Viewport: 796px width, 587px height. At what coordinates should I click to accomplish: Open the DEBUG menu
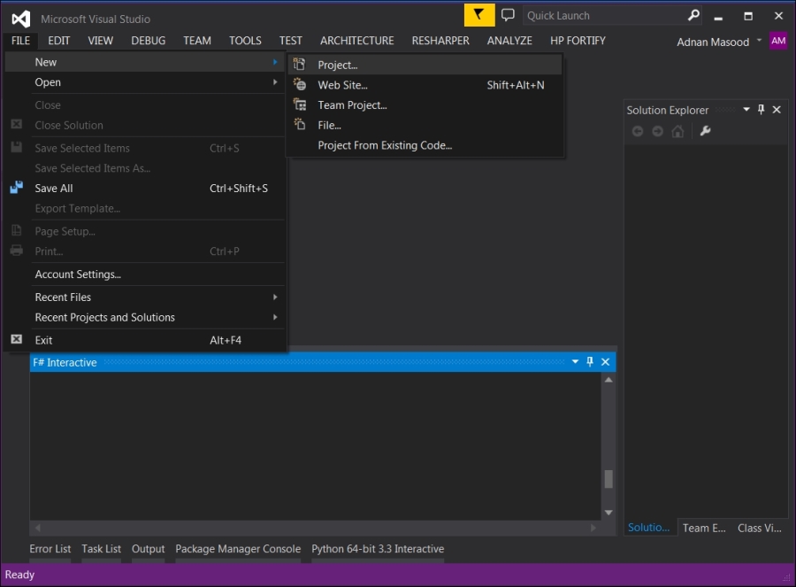click(149, 41)
